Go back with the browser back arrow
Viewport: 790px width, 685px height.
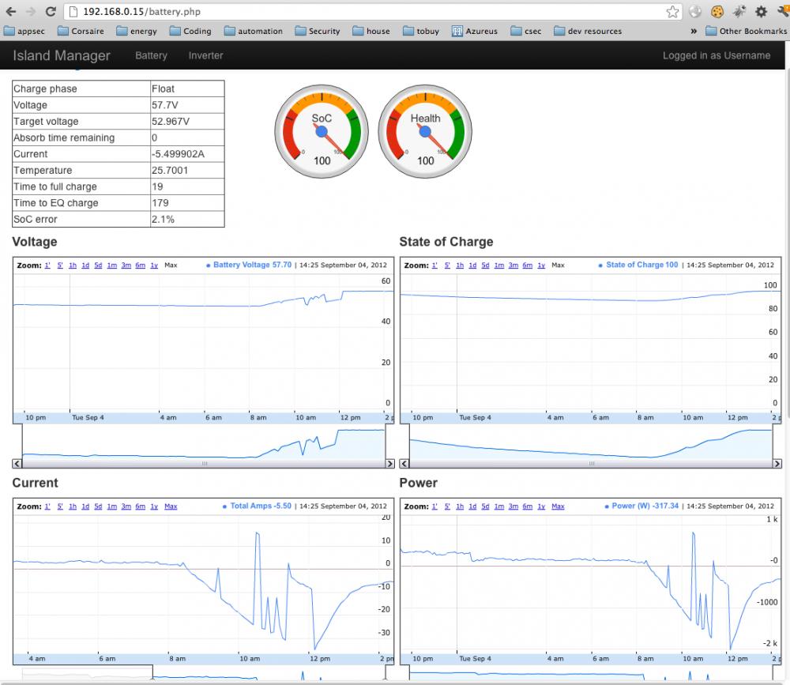click(x=10, y=11)
